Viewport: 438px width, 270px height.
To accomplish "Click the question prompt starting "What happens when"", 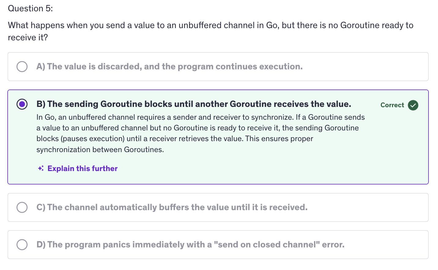I will (210, 25).
